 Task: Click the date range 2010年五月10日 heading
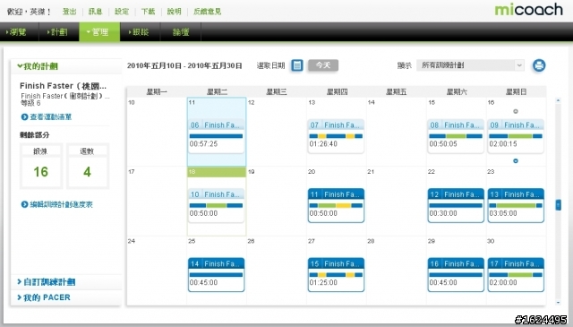click(x=184, y=65)
